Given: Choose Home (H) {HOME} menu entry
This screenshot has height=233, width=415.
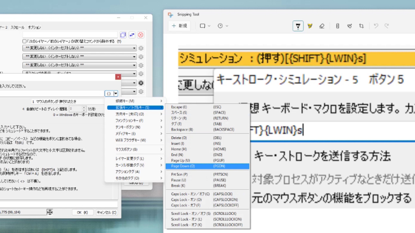Looking at the screenshot, I should click(x=207, y=149).
